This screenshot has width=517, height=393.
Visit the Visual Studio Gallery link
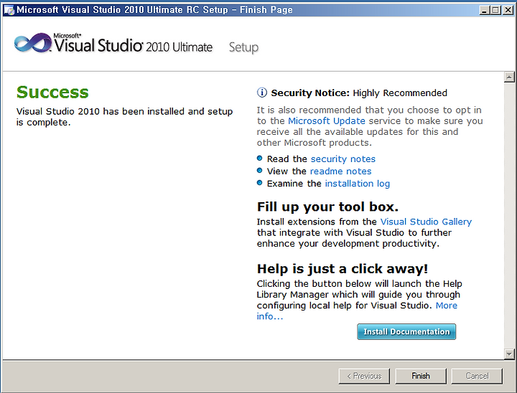426,222
